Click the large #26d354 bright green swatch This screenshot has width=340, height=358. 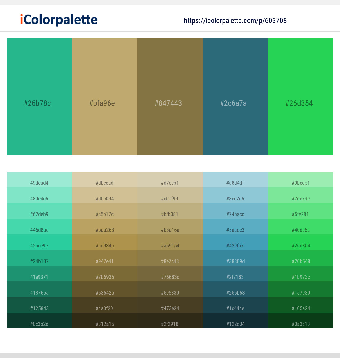[301, 97]
